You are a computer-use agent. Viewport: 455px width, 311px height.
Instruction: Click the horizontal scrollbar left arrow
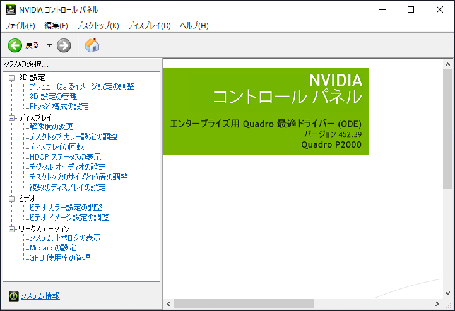[x=168, y=304]
